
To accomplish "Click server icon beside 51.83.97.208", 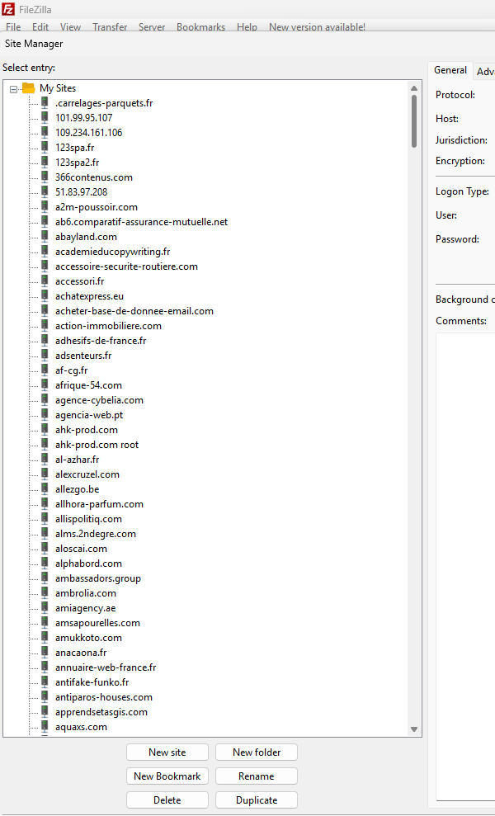I will [x=45, y=191].
